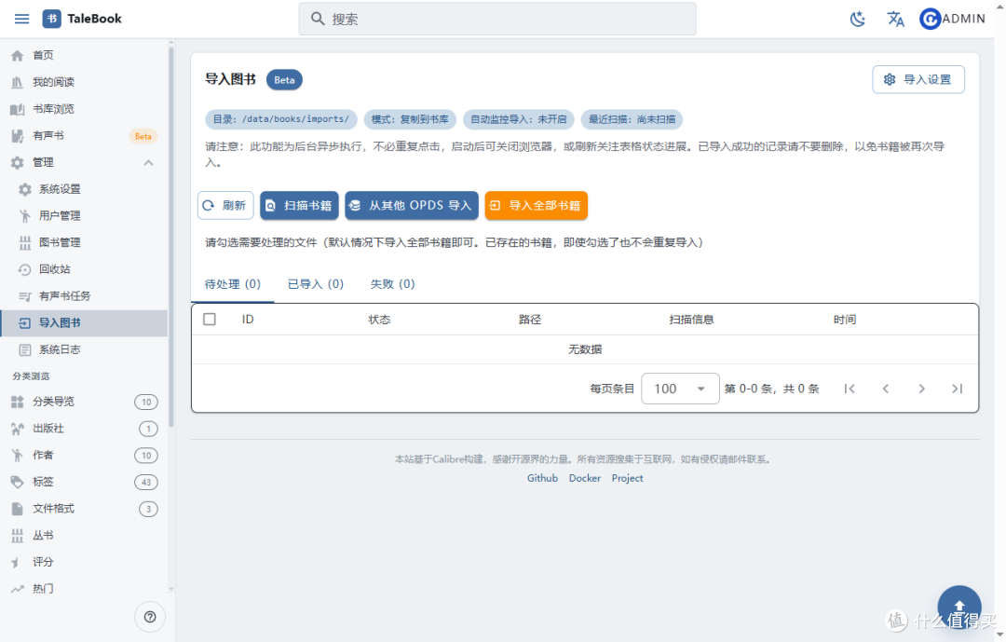Click the 自动监控导入: 未开启 chip
This screenshot has width=1006, height=642.
(519, 119)
